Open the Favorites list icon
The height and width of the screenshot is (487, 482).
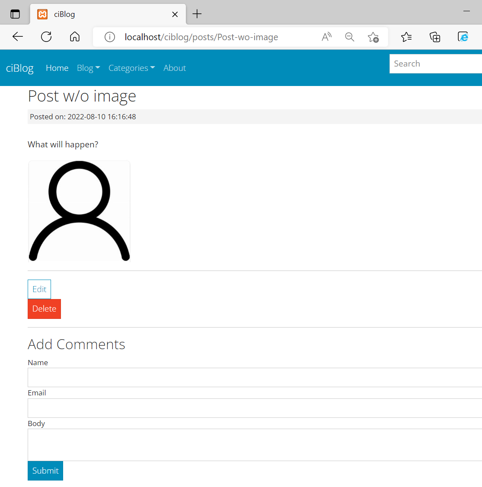(406, 37)
